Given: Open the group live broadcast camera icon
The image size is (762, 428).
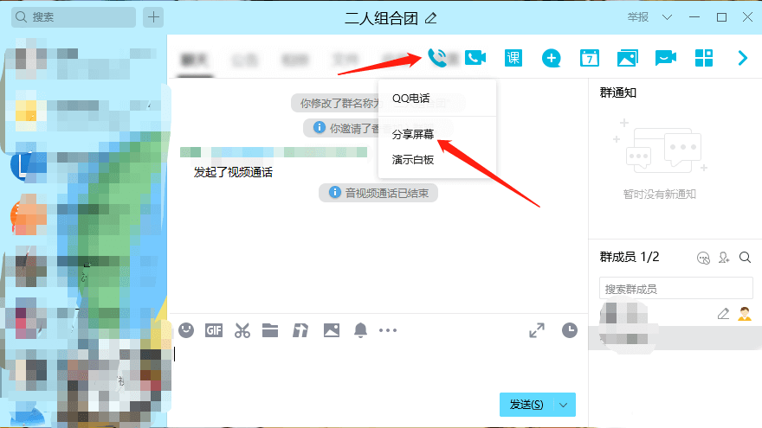Looking at the screenshot, I should click(665, 58).
